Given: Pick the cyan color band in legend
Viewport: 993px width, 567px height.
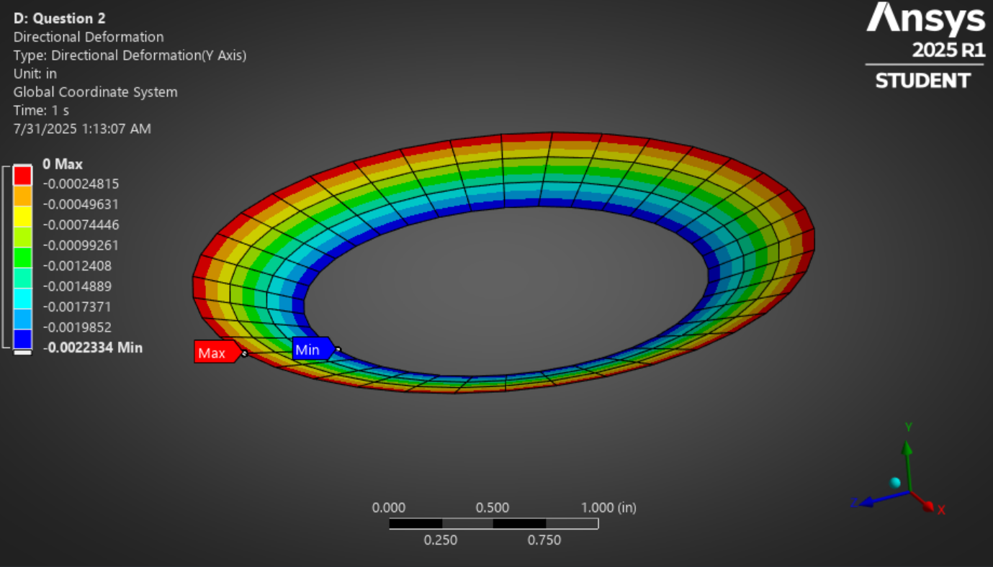Looking at the screenshot, I should (x=22, y=298).
